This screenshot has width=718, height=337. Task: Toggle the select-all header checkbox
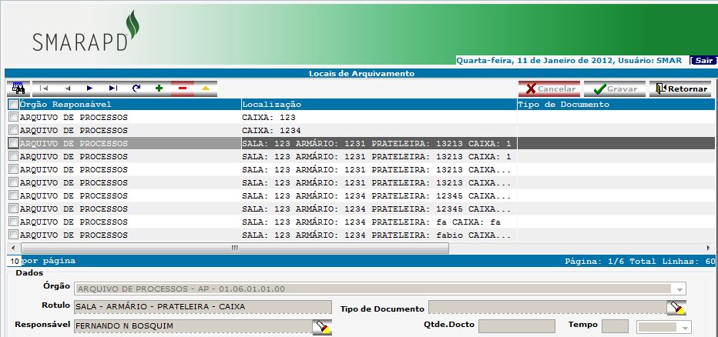13,105
